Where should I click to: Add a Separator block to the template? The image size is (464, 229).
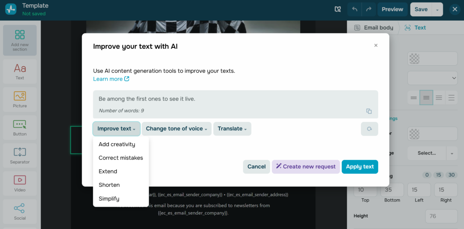coord(20,155)
